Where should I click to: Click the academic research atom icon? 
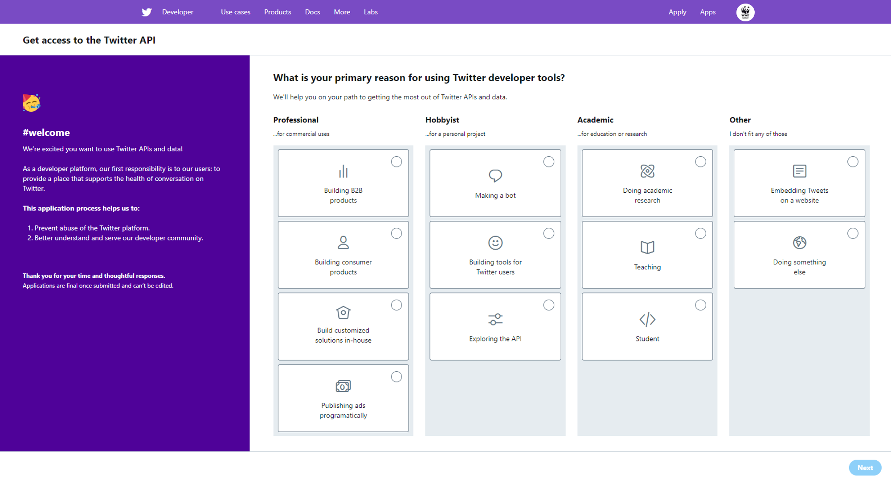pos(647,171)
